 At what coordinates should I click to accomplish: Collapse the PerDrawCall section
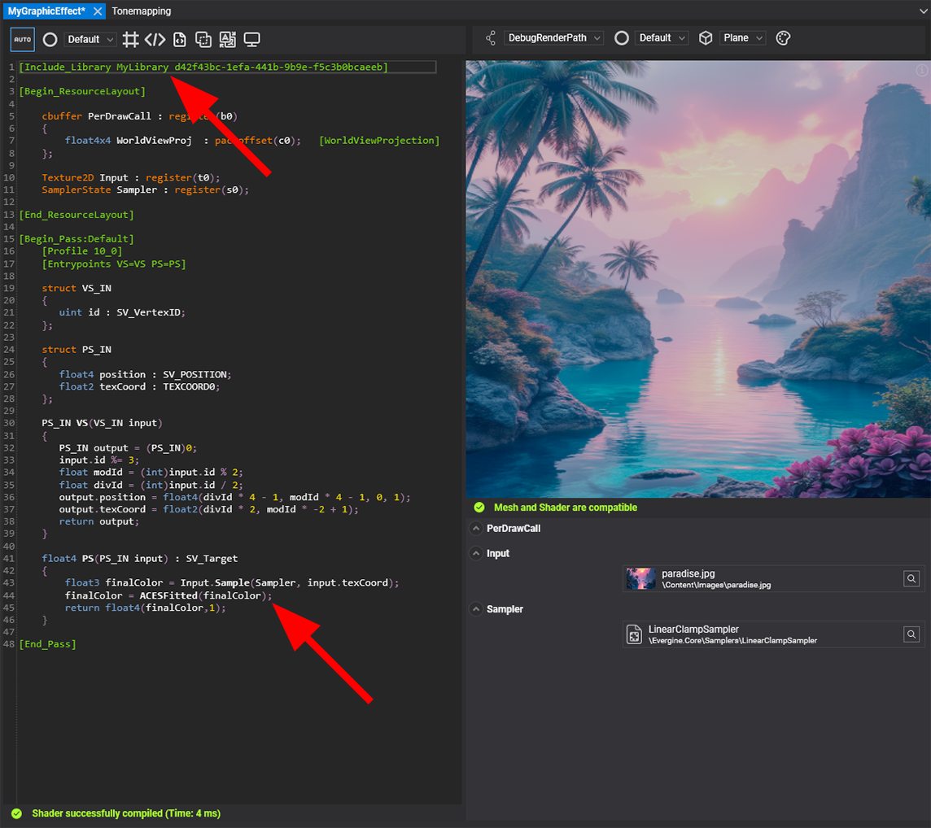pos(475,529)
